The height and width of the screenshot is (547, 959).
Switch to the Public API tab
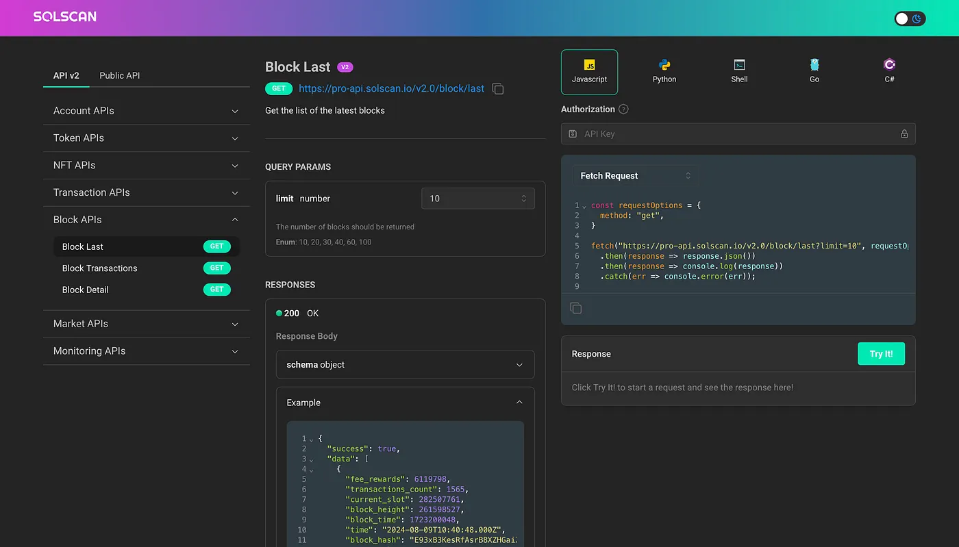click(x=120, y=75)
